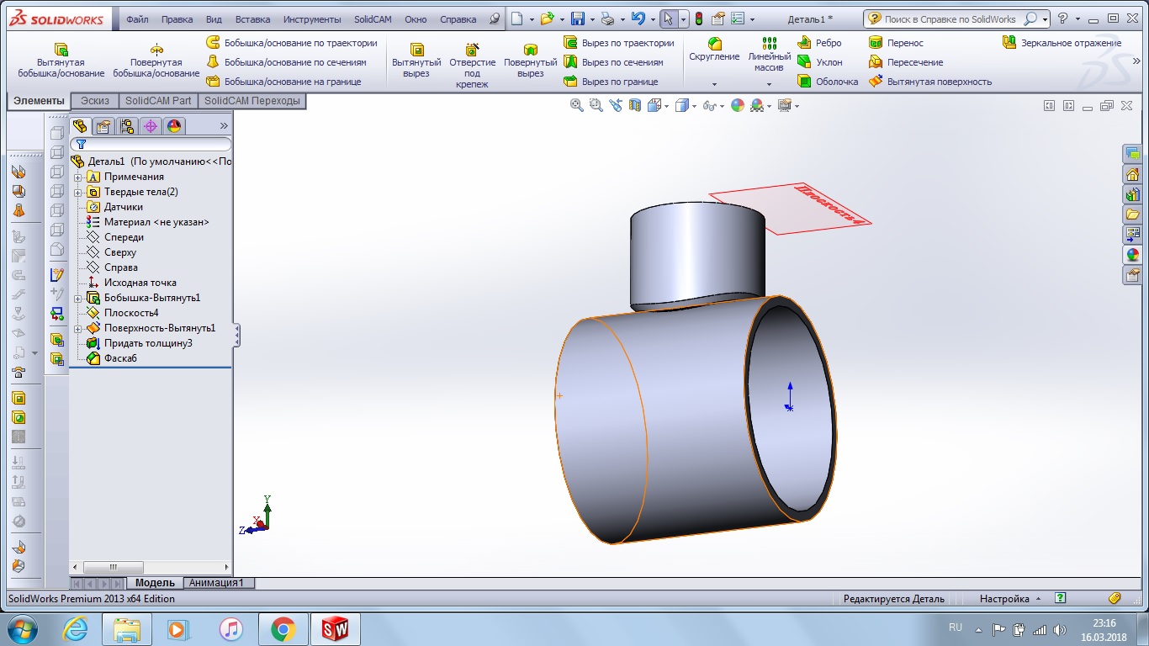Screen dimensions: 1149x646
Task: Click the Zoom to Fit magnifier icon
Action: point(576,105)
